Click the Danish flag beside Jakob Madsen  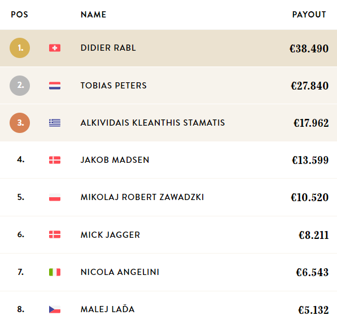point(55,160)
